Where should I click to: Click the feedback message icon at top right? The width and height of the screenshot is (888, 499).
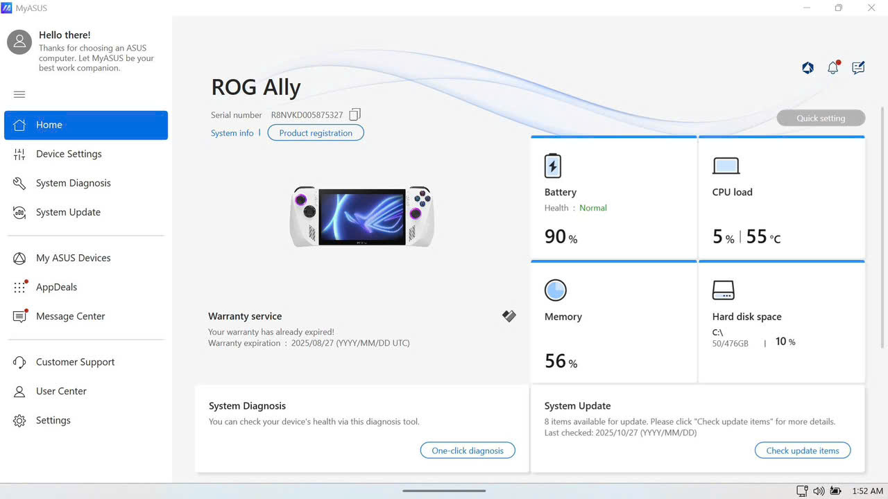pyautogui.click(x=858, y=67)
